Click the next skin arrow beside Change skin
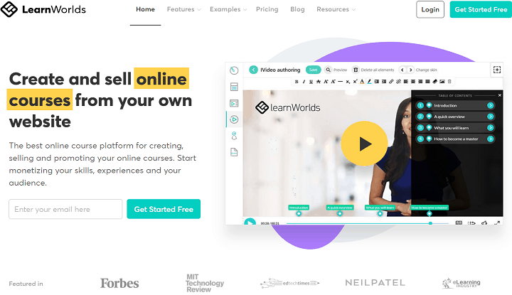Viewport: 512px width, 295px height. (x=410, y=70)
